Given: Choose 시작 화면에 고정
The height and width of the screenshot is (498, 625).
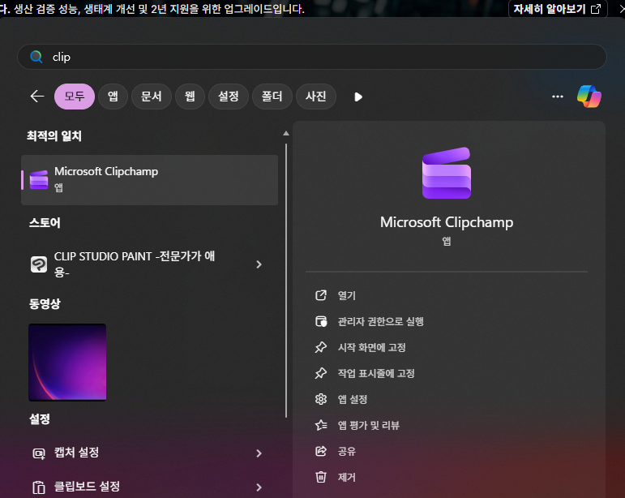Looking at the screenshot, I should 371,347.
